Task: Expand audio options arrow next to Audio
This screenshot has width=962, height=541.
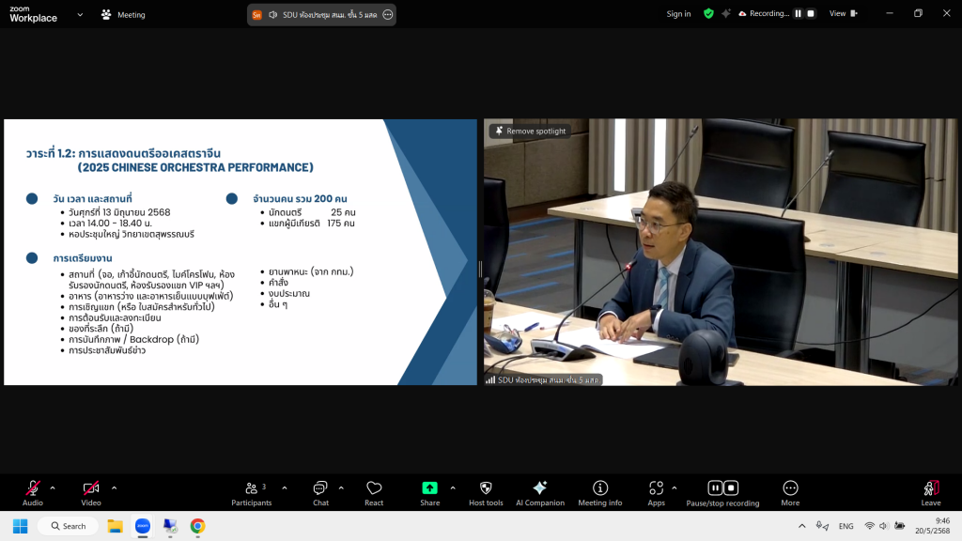Action: pyautogui.click(x=53, y=487)
